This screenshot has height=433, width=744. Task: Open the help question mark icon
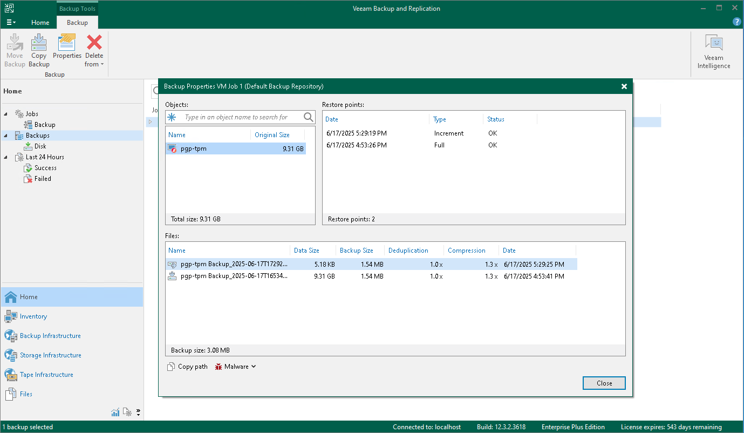[x=736, y=22]
